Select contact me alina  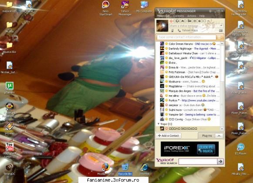tap(188, 96)
